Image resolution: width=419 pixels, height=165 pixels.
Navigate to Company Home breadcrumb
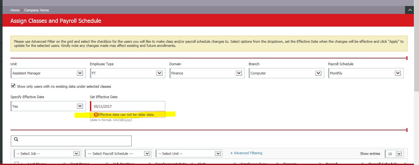pos(37,10)
